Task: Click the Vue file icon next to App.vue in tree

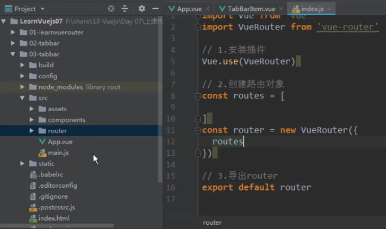Action: [x=42, y=142]
